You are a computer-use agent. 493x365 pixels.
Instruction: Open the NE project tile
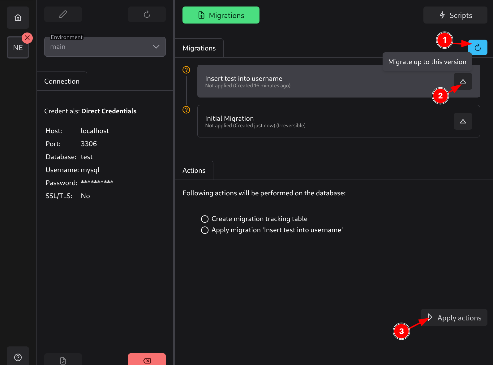18,48
